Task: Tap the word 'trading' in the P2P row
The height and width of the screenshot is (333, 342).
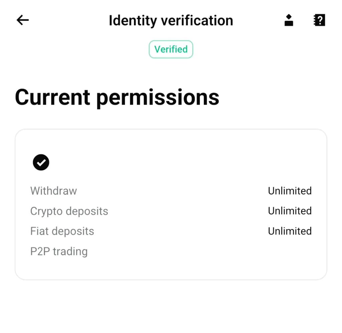Action: click(71, 251)
